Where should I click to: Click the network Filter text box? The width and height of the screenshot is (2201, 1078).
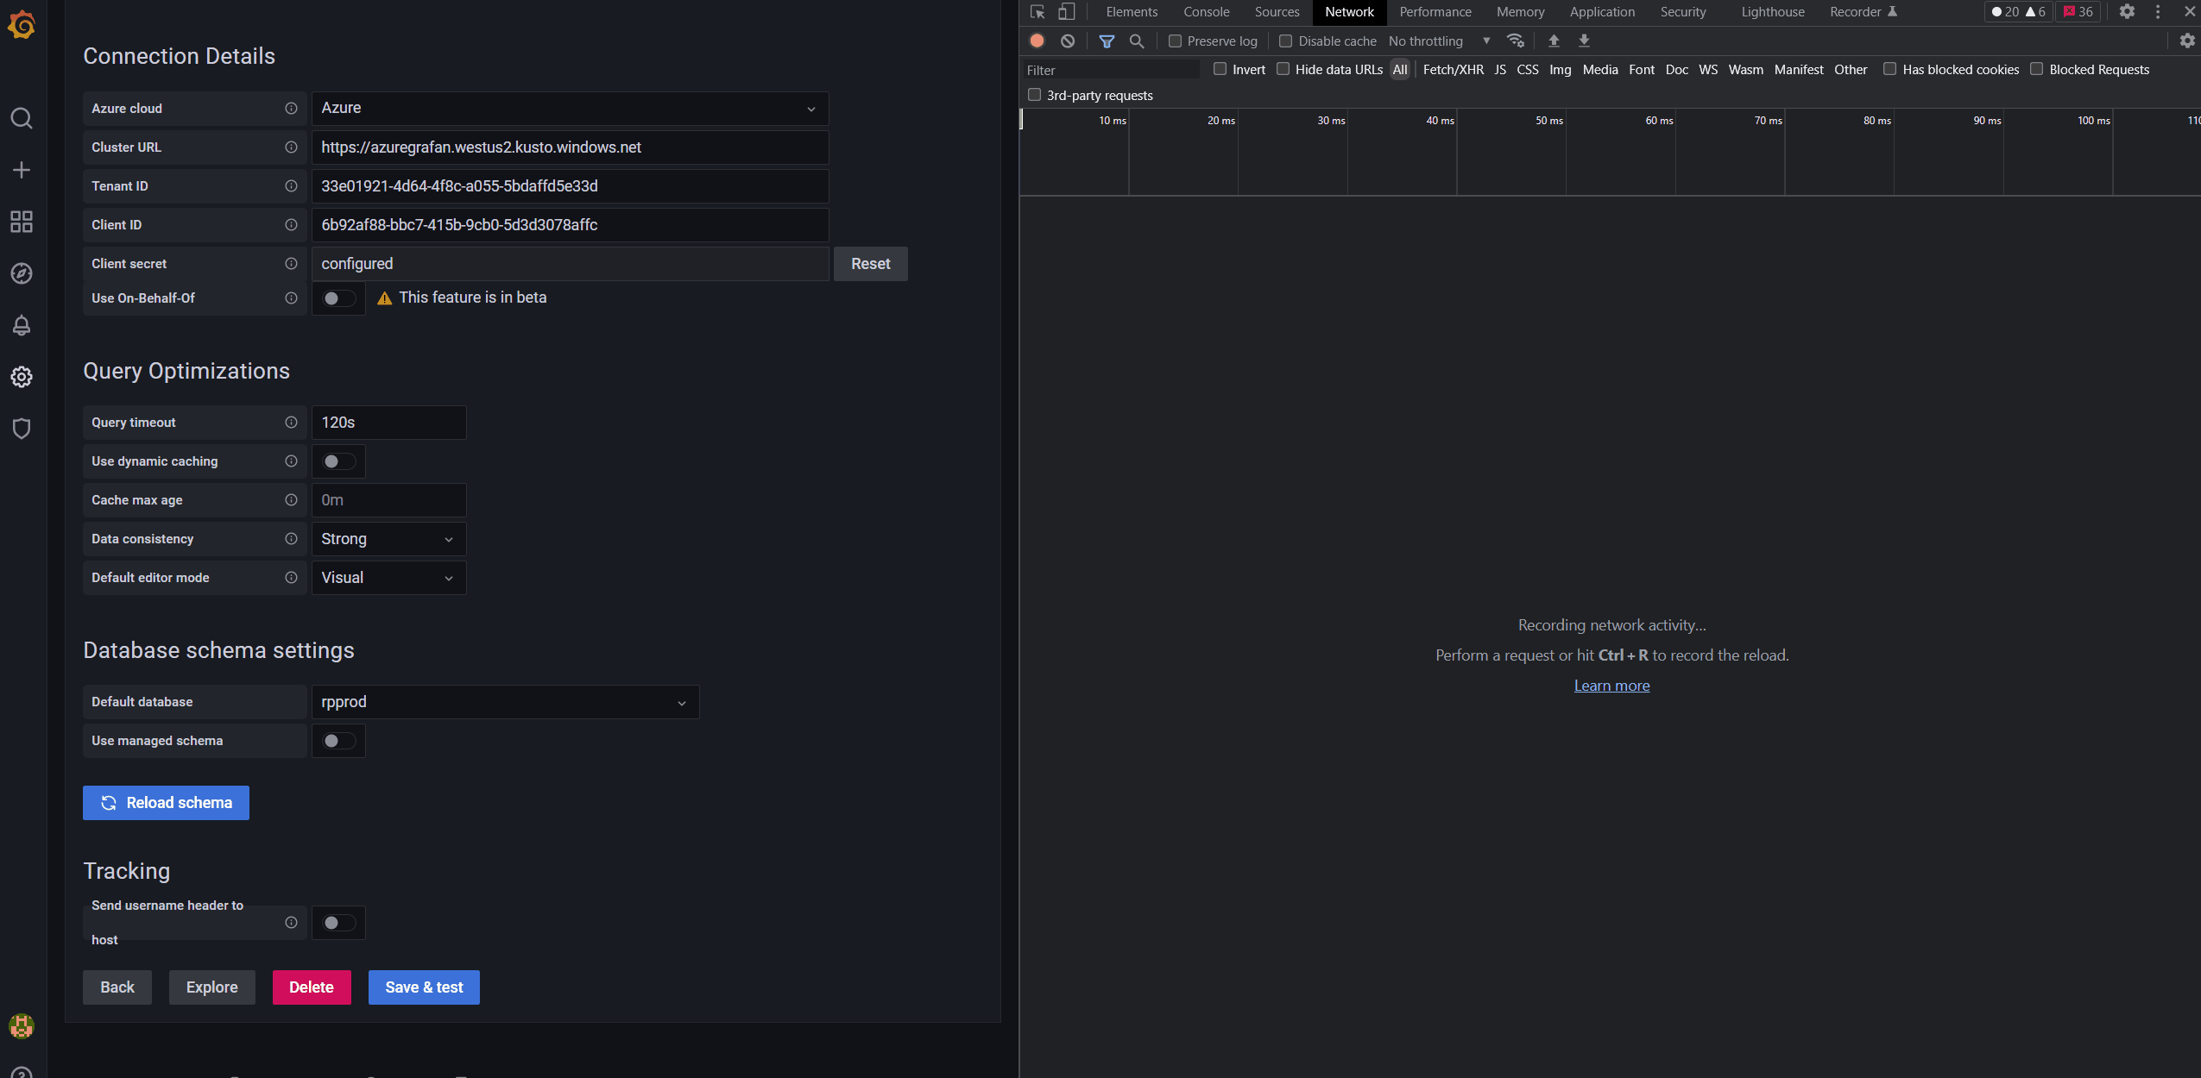pos(1112,70)
